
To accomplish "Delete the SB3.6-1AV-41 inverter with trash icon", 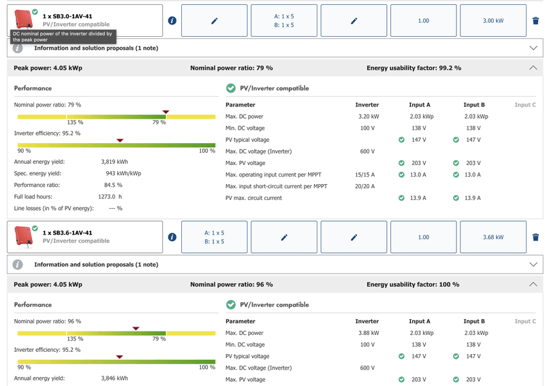I will point(536,237).
